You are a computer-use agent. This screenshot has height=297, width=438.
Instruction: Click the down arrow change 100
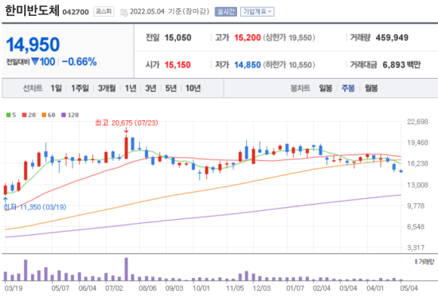pyautogui.click(x=43, y=62)
